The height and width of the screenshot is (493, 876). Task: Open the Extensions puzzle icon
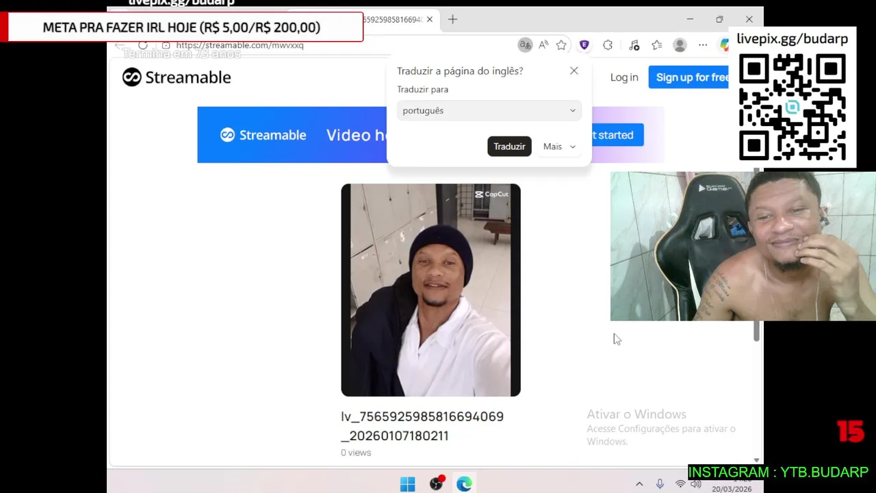(608, 45)
